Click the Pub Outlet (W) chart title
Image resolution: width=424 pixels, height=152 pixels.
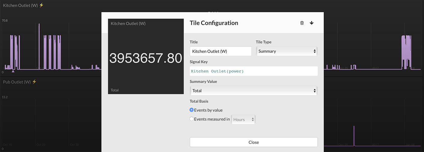(17, 82)
